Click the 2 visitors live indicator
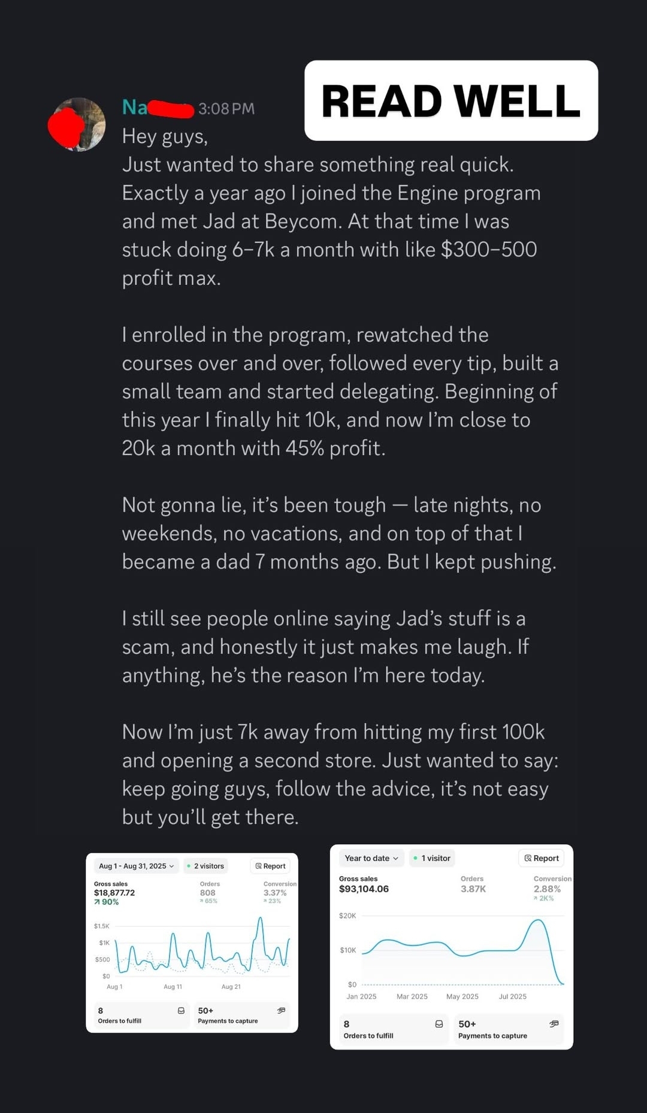The image size is (647, 1113). click(x=205, y=866)
